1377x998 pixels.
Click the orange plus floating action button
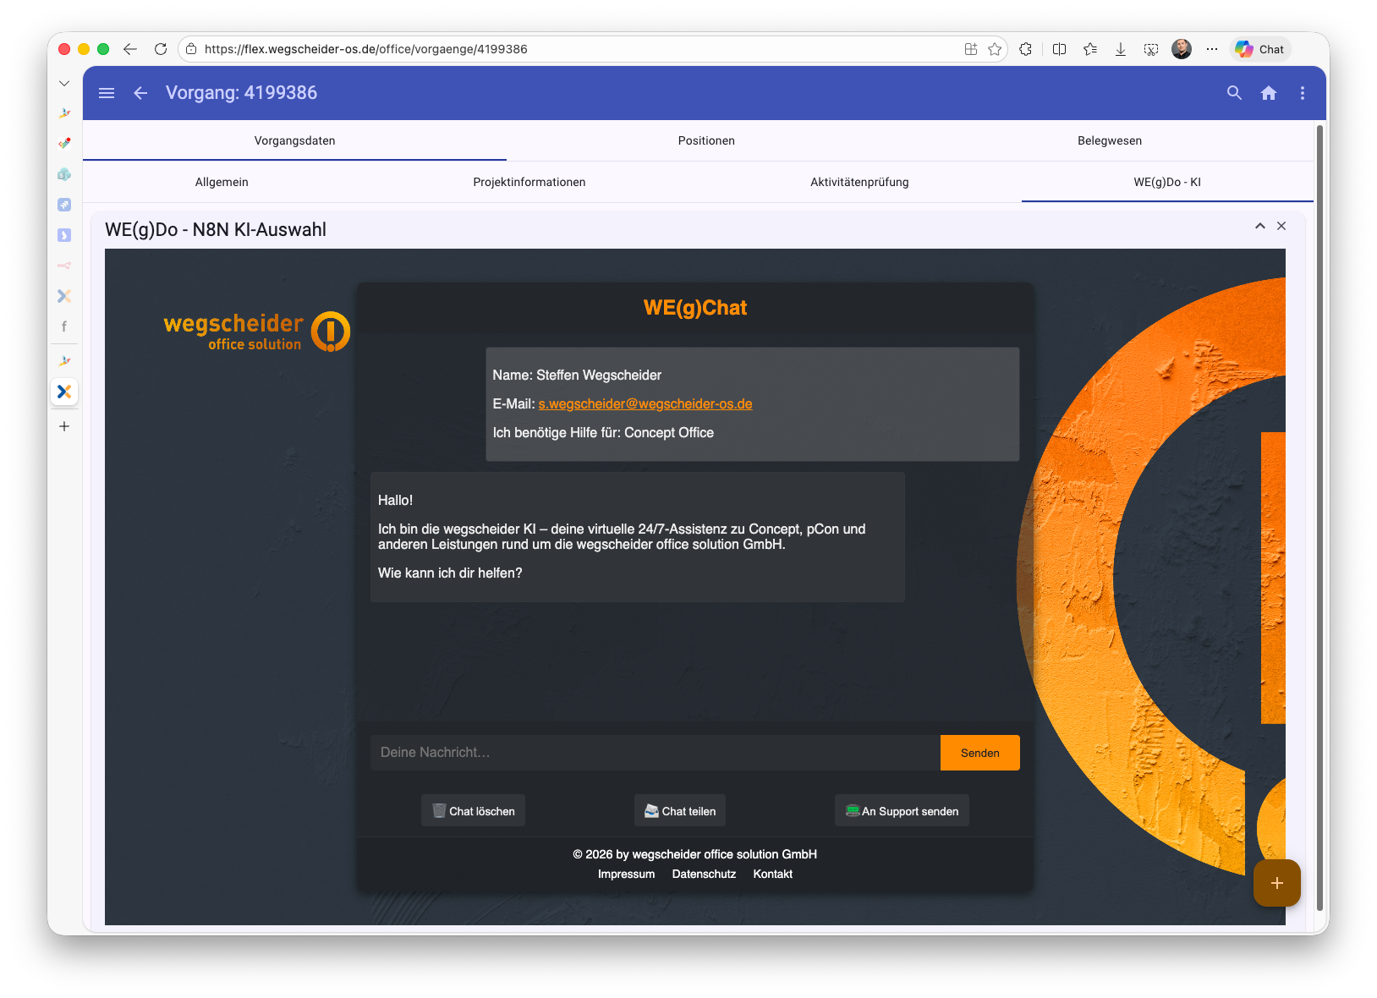click(x=1276, y=883)
